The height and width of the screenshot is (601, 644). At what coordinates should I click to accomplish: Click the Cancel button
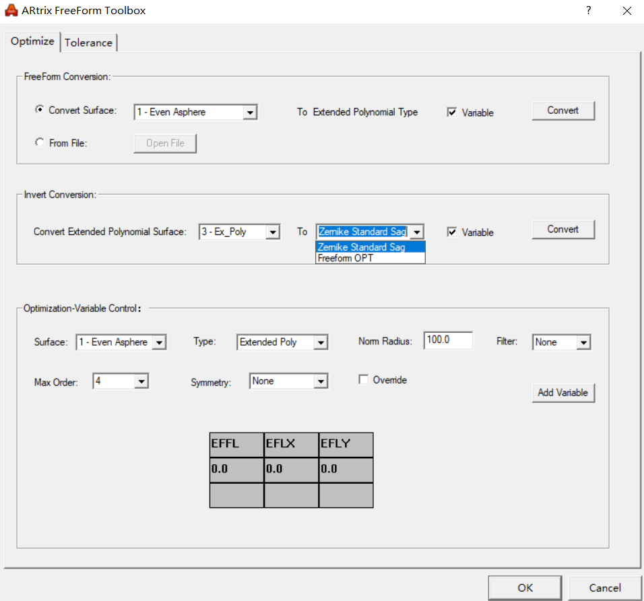604,588
